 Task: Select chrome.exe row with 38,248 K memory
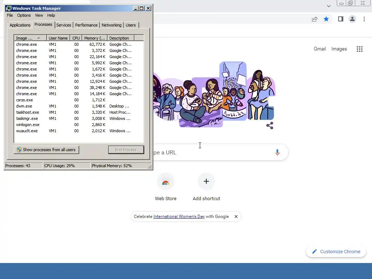79,88
